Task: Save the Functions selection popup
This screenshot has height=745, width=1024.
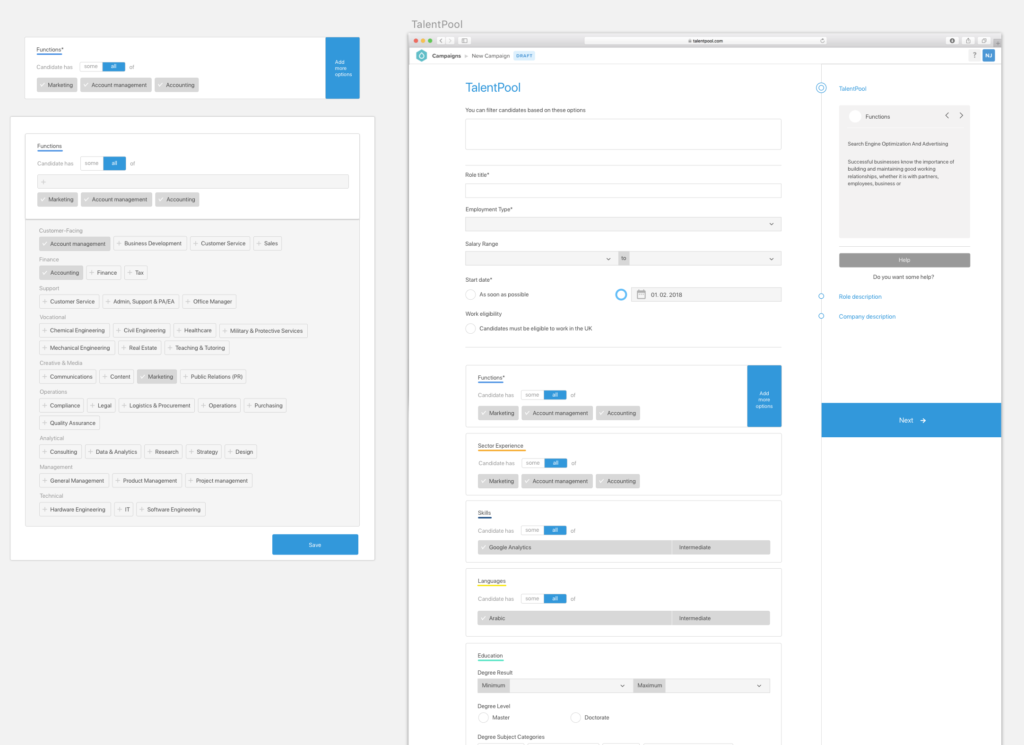Action: (315, 545)
